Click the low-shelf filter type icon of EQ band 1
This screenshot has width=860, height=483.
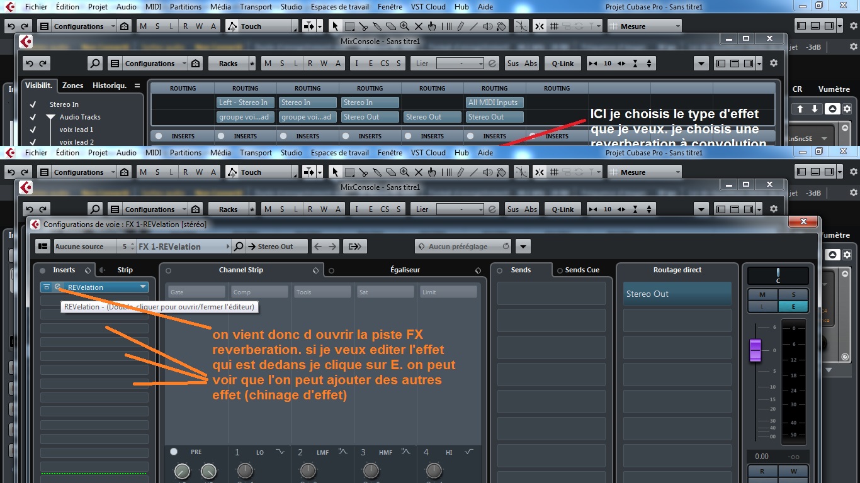click(x=280, y=452)
